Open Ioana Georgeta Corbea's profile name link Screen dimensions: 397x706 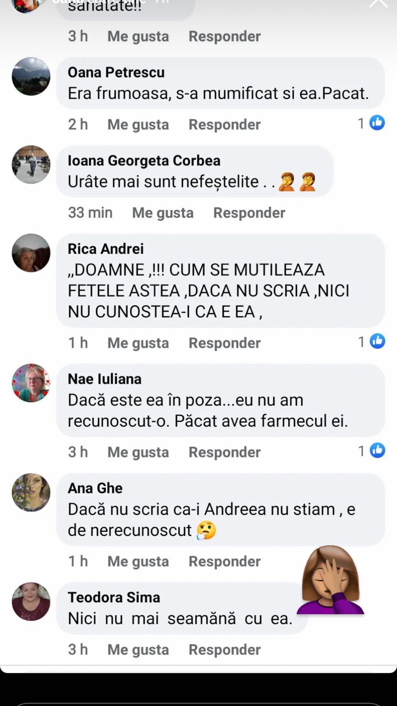[x=144, y=161]
